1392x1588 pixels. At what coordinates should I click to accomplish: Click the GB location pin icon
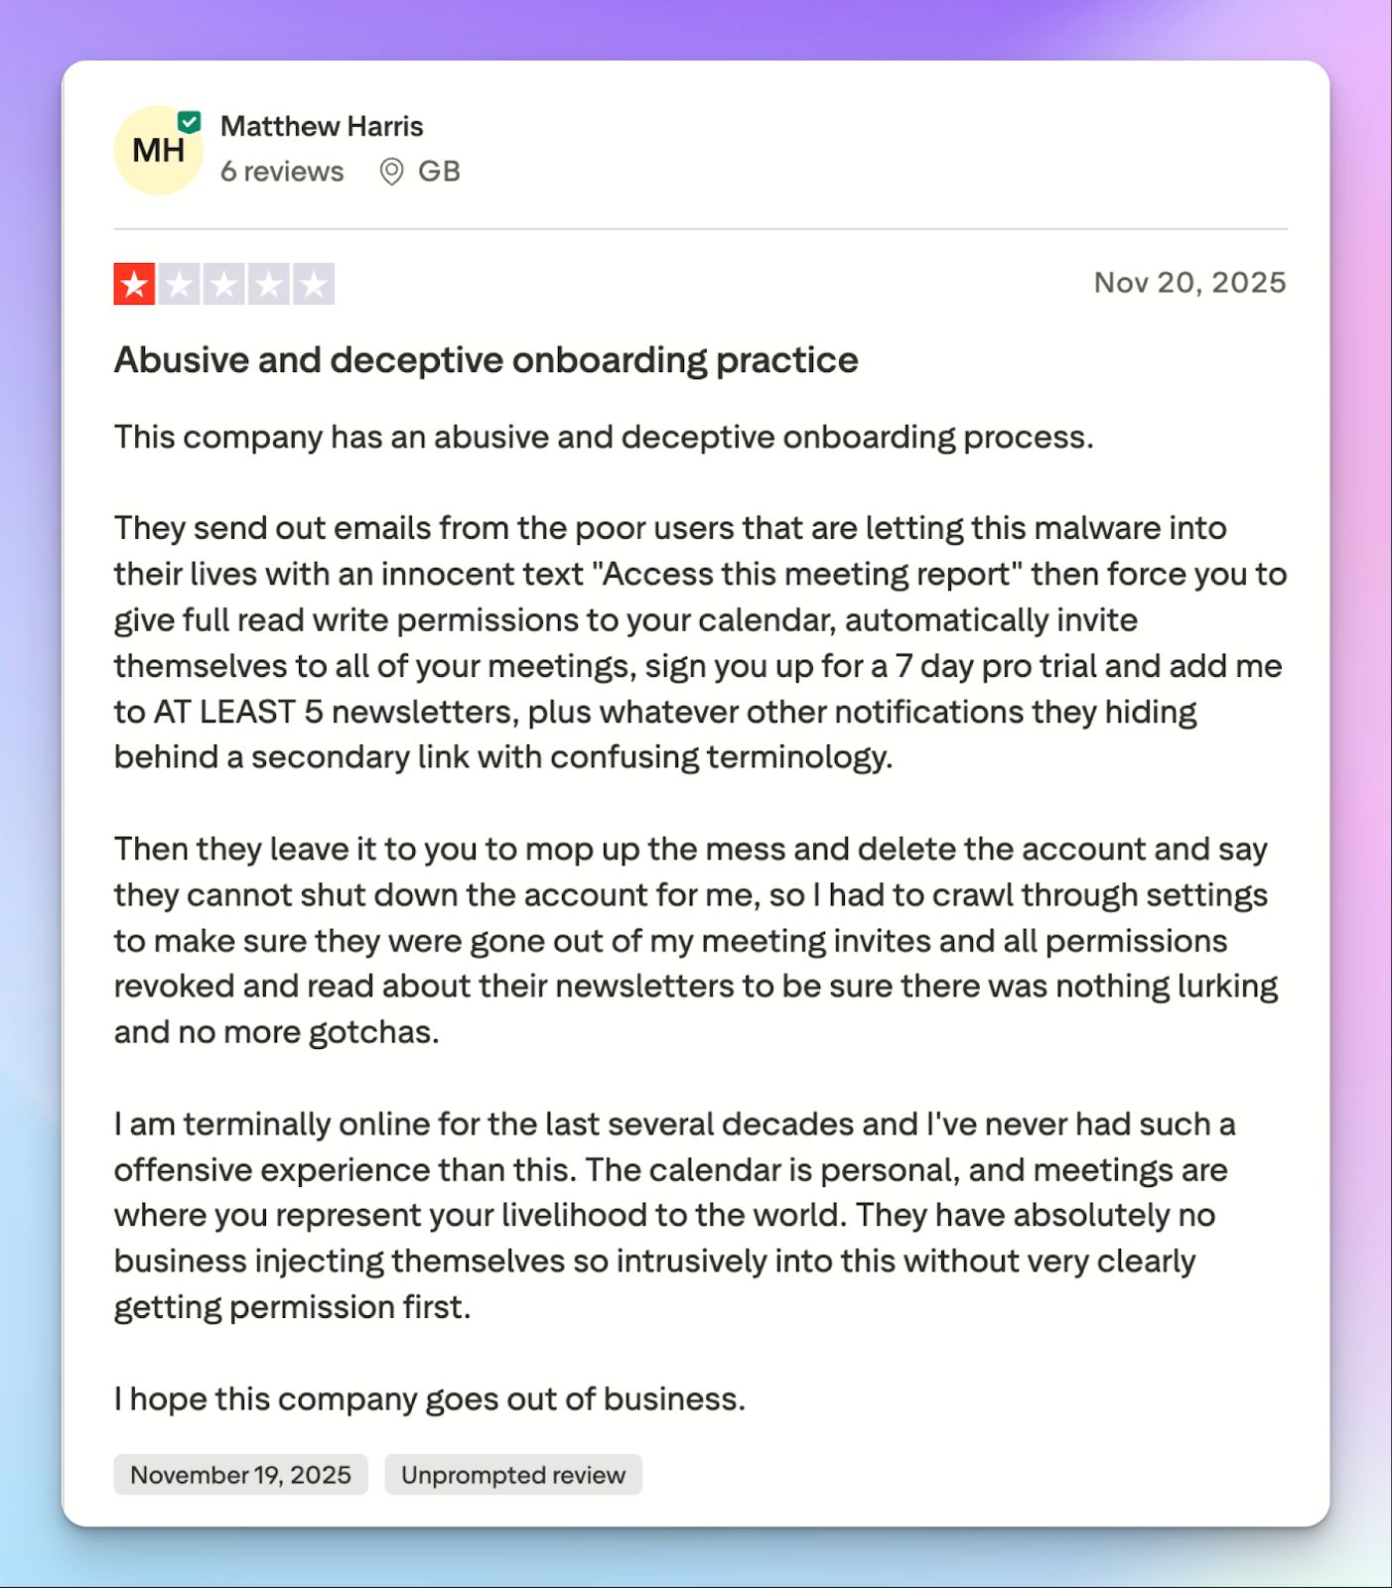click(391, 171)
